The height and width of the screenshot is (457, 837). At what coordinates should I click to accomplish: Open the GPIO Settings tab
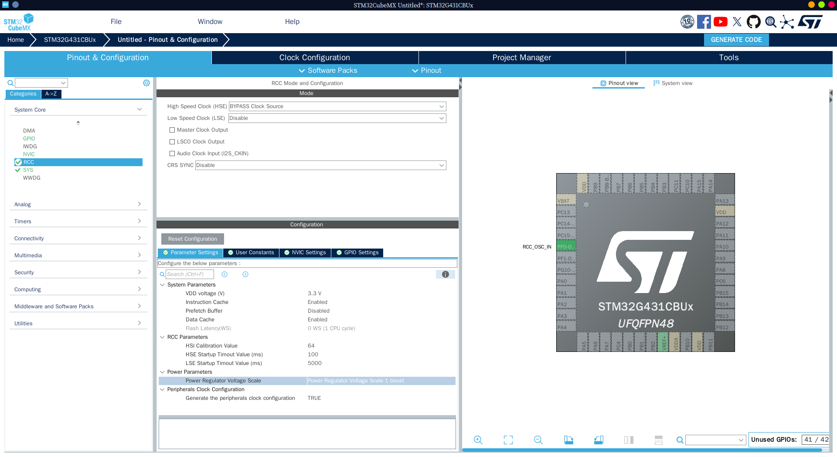357,252
